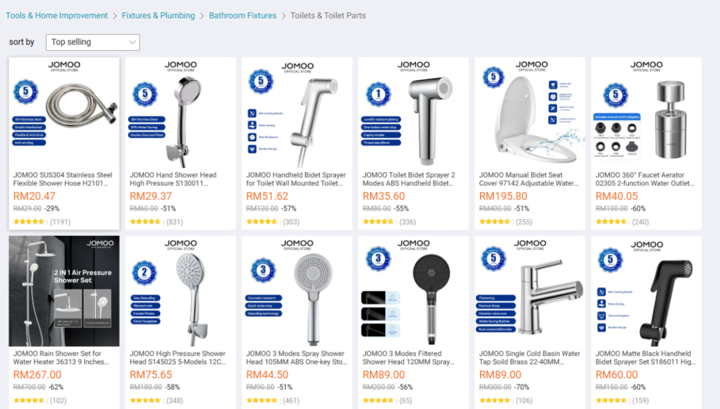Click the sort dropdown chevron arrow
This screenshot has height=409, width=720.
[132, 42]
